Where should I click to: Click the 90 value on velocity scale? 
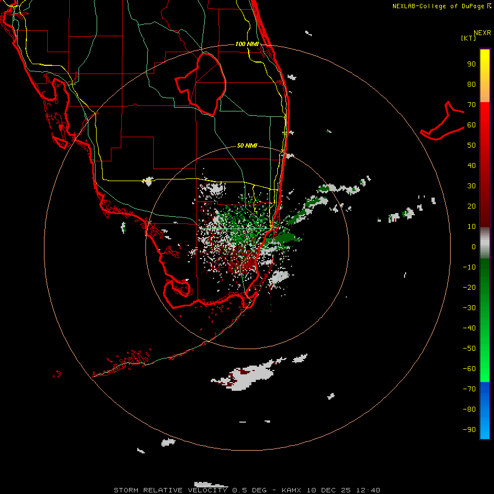471,64
